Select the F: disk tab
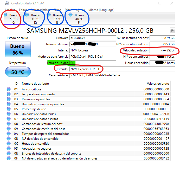Image resolution: width=180 pixels, height=173 pixels. (x=79, y=18)
